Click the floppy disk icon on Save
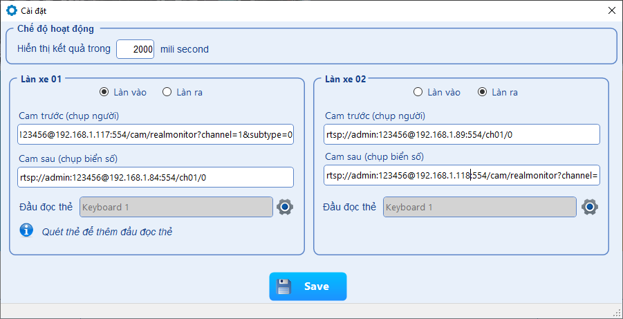 click(284, 286)
